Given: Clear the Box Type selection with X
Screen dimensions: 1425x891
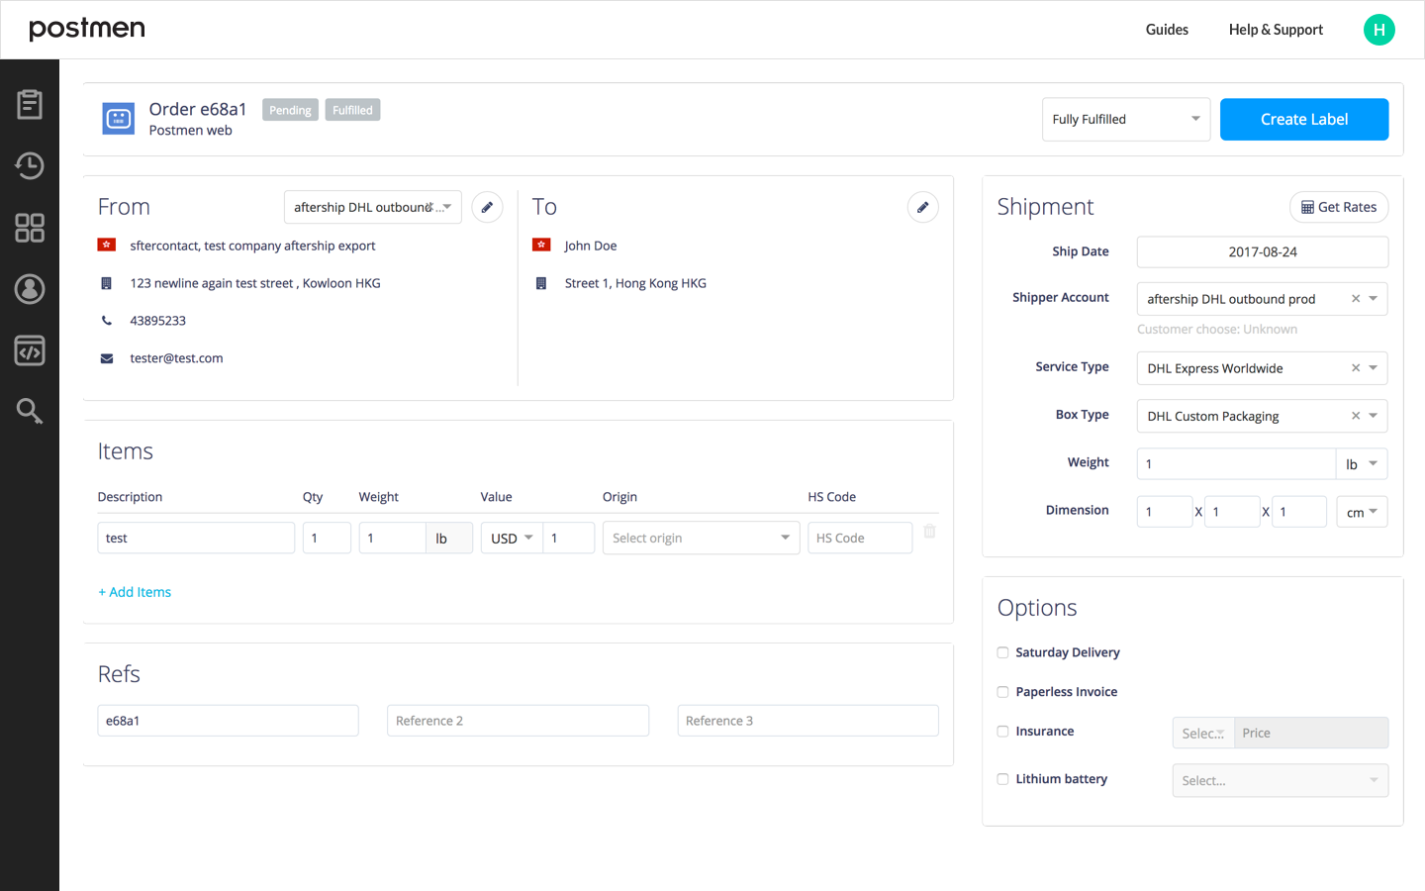Looking at the screenshot, I should coord(1356,415).
